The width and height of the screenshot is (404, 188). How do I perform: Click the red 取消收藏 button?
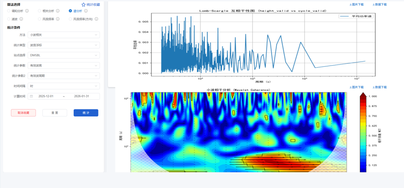click(23, 113)
